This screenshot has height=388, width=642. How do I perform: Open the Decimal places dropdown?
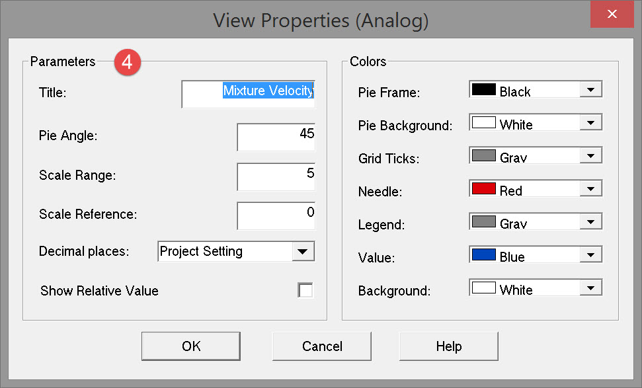point(302,252)
